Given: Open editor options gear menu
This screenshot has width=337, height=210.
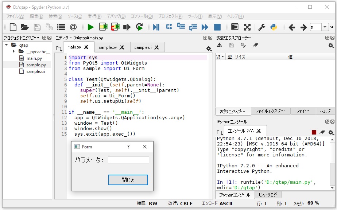Looking at the screenshot, I should pos(209,48).
